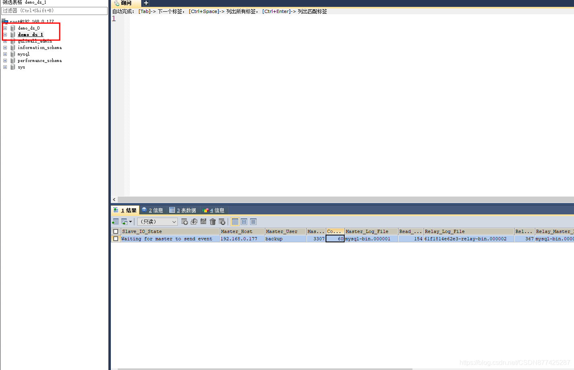Click the colored shapes icon on tab 4
This screenshot has height=370, width=574.
click(x=205, y=210)
